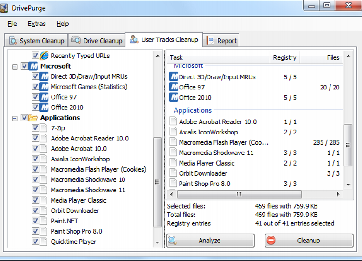The width and height of the screenshot is (362, 261).
Task: Click the magnifier icon on the Analyze button
Action: point(173,241)
